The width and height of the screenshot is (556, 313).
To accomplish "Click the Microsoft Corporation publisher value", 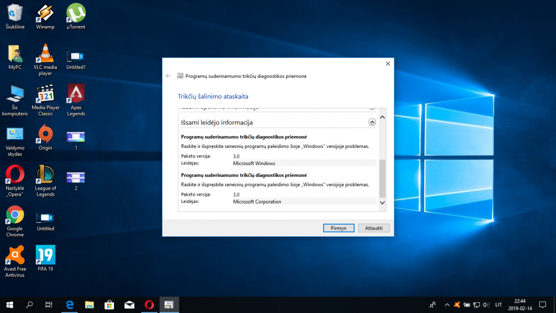I will 257,202.
